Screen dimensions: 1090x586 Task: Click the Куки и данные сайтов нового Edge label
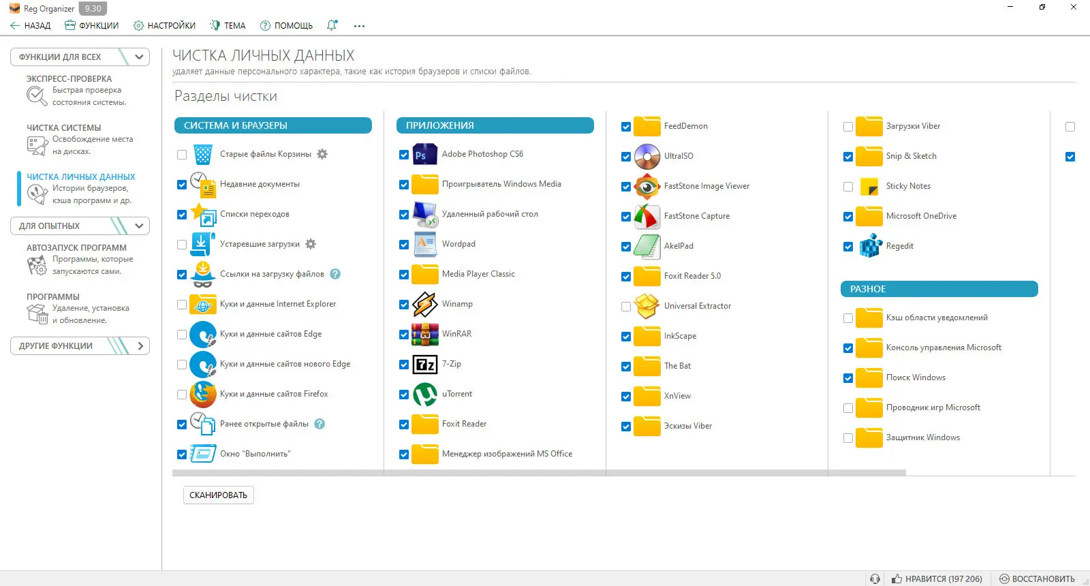(285, 364)
